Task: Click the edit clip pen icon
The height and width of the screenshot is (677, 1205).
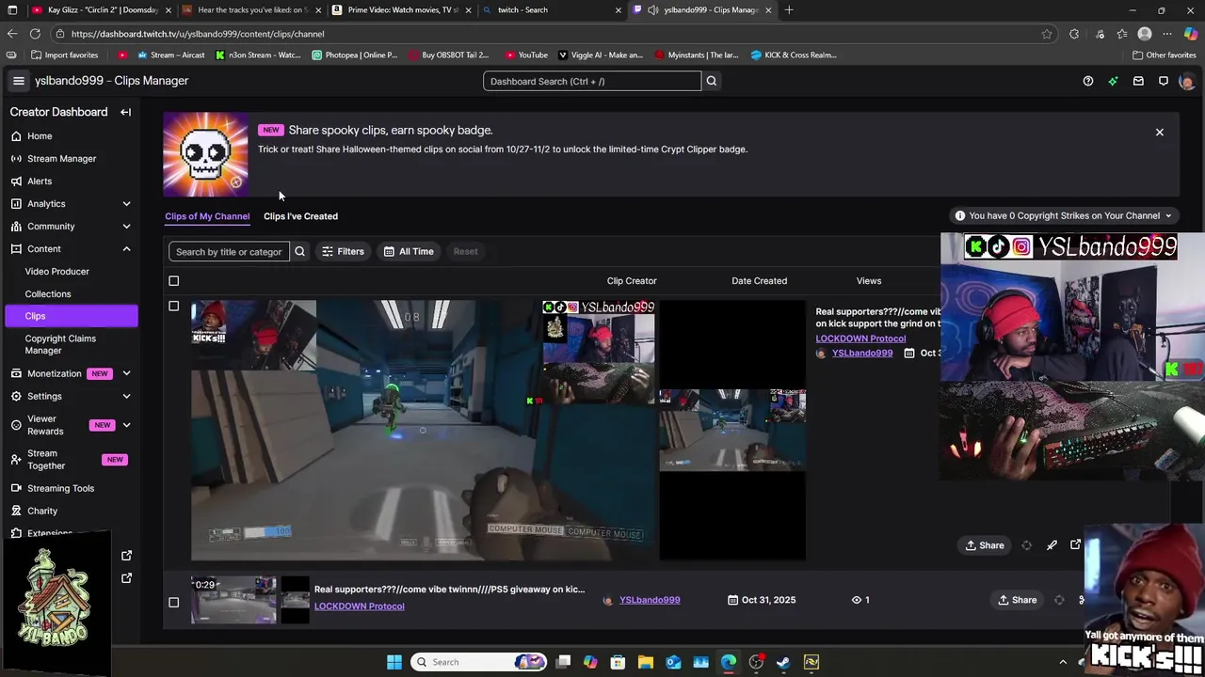Action: (x=1052, y=545)
